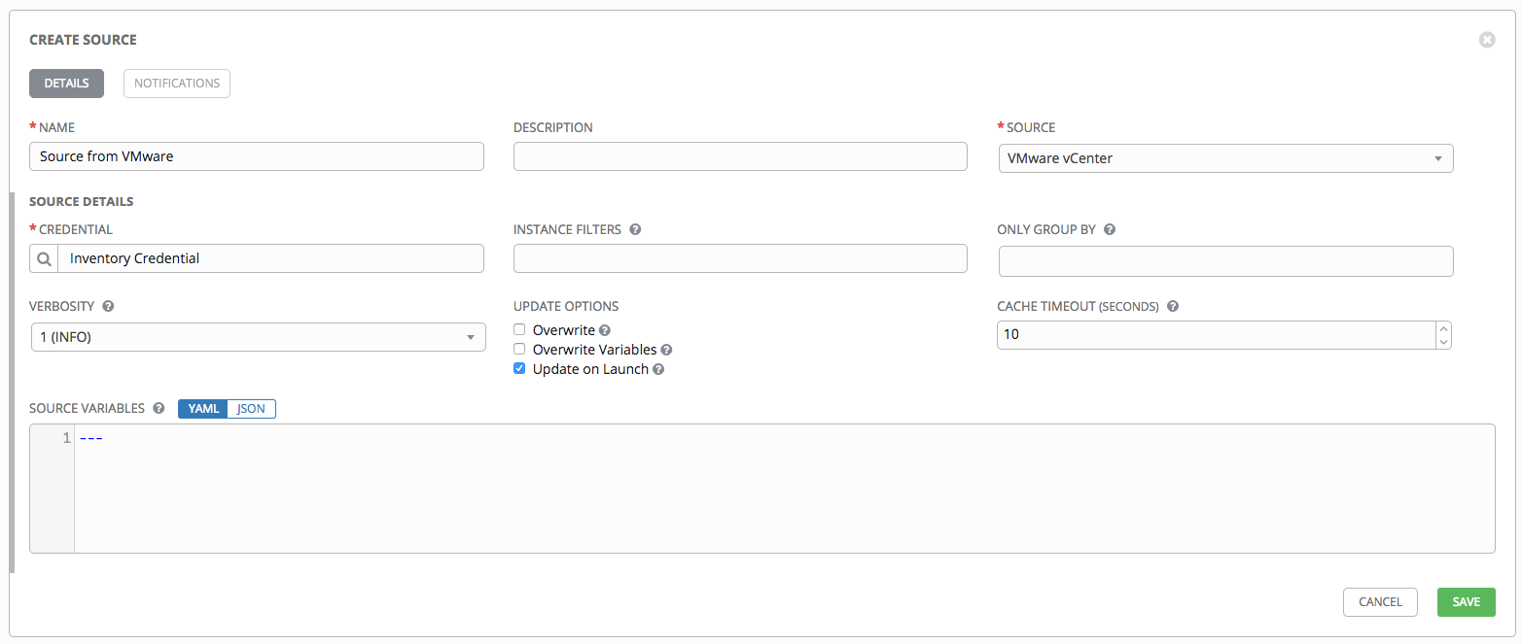
Task: Select JSON format for source variables
Action: pos(252,409)
